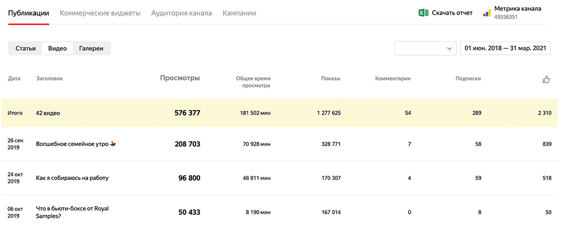Switch to Коммерческие виджеты tab
The image size is (565, 229).
(x=100, y=13)
